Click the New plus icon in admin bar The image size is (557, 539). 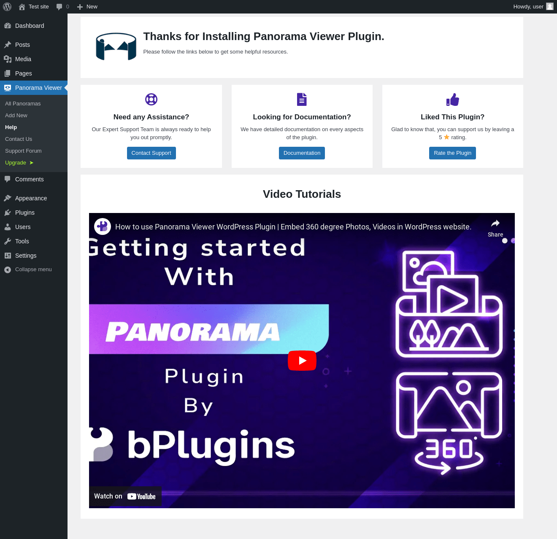point(80,7)
